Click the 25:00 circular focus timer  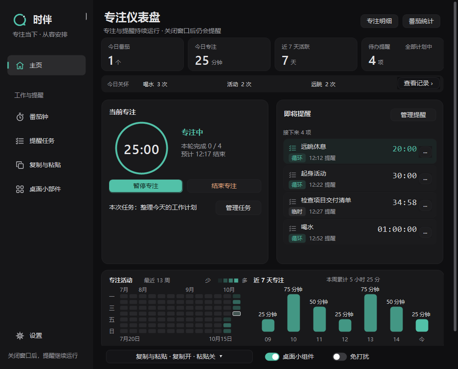coord(142,148)
